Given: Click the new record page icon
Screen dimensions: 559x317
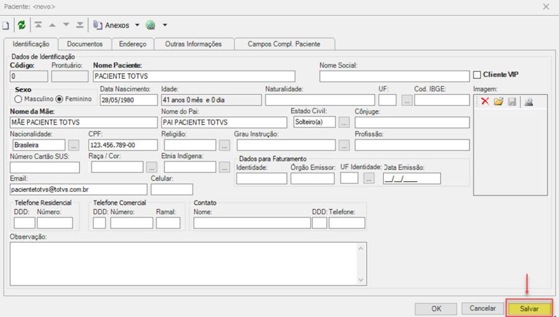Looking at the screenshot, I should 6,25.
